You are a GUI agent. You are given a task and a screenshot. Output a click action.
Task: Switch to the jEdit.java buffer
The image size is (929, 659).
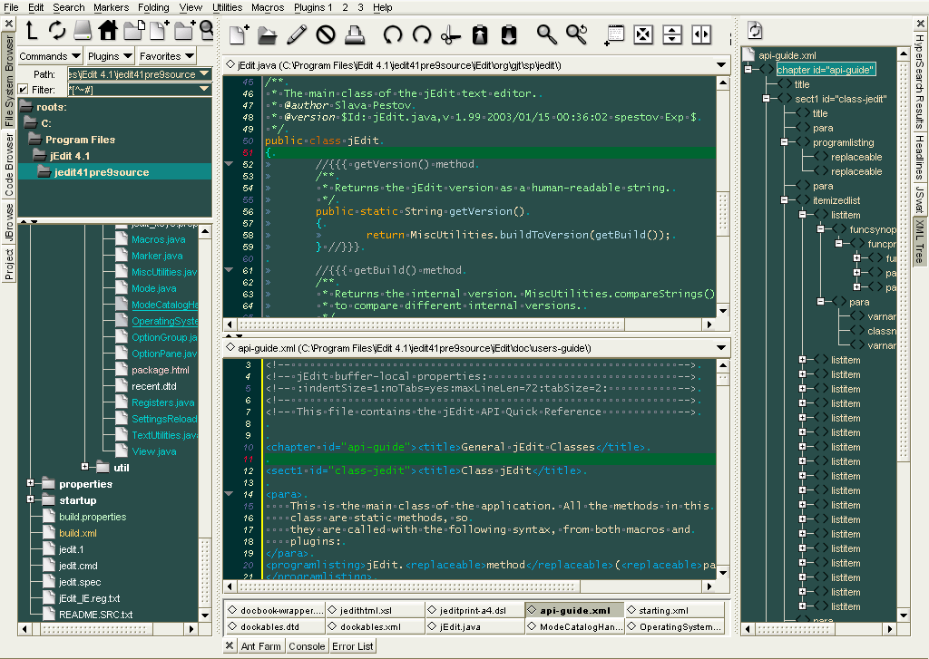[458, 625]
